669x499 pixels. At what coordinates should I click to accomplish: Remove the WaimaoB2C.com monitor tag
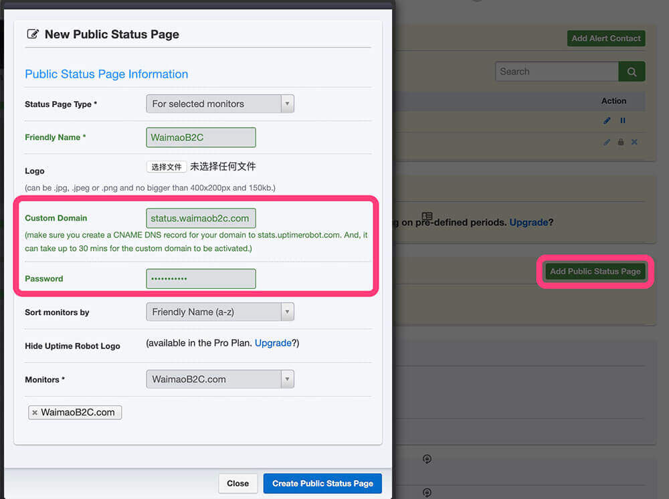35,413
